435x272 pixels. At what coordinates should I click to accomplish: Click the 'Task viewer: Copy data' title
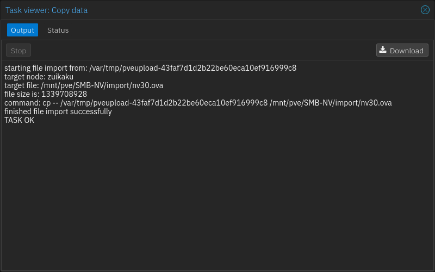click(x=46, y=10)
